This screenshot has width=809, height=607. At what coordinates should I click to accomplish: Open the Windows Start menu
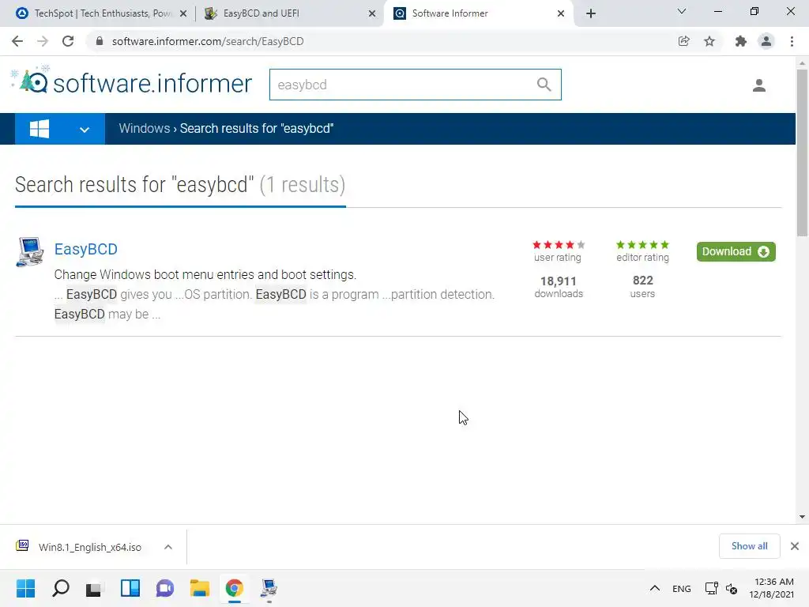tap(25, 588)
